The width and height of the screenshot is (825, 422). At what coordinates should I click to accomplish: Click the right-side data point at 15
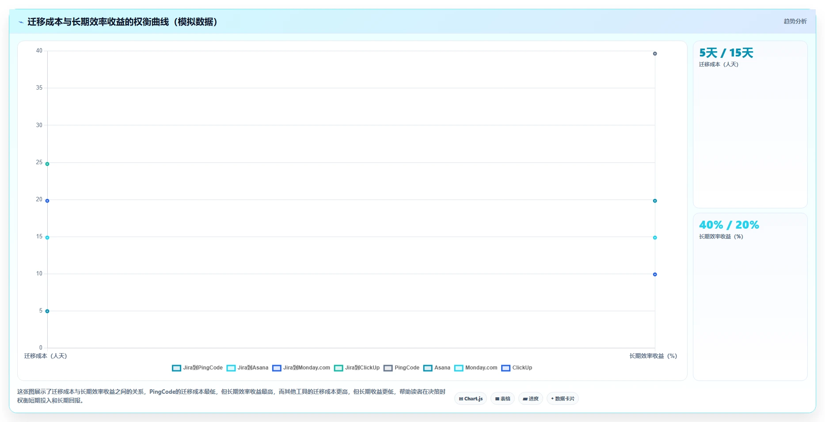tap(655, 237)
